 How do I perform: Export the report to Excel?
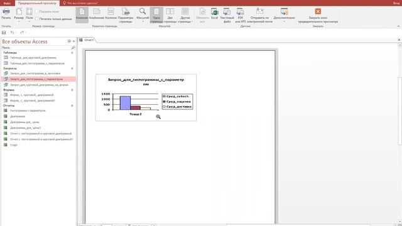214,14
